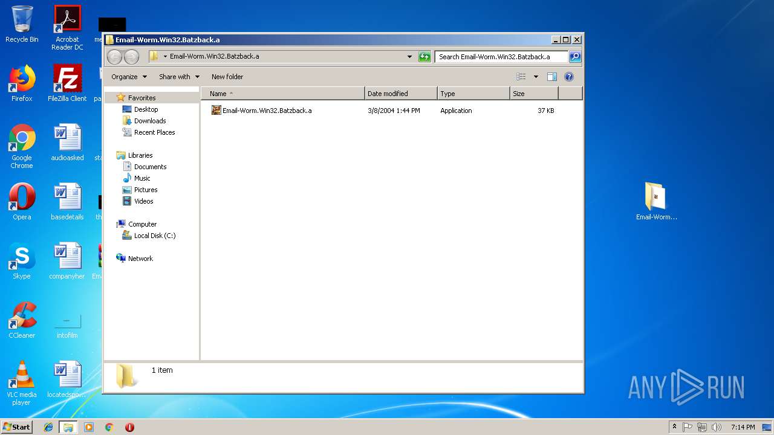Refresh the folder with the green arrows button
The image size is (774, 435).
(x=424, y=57)
